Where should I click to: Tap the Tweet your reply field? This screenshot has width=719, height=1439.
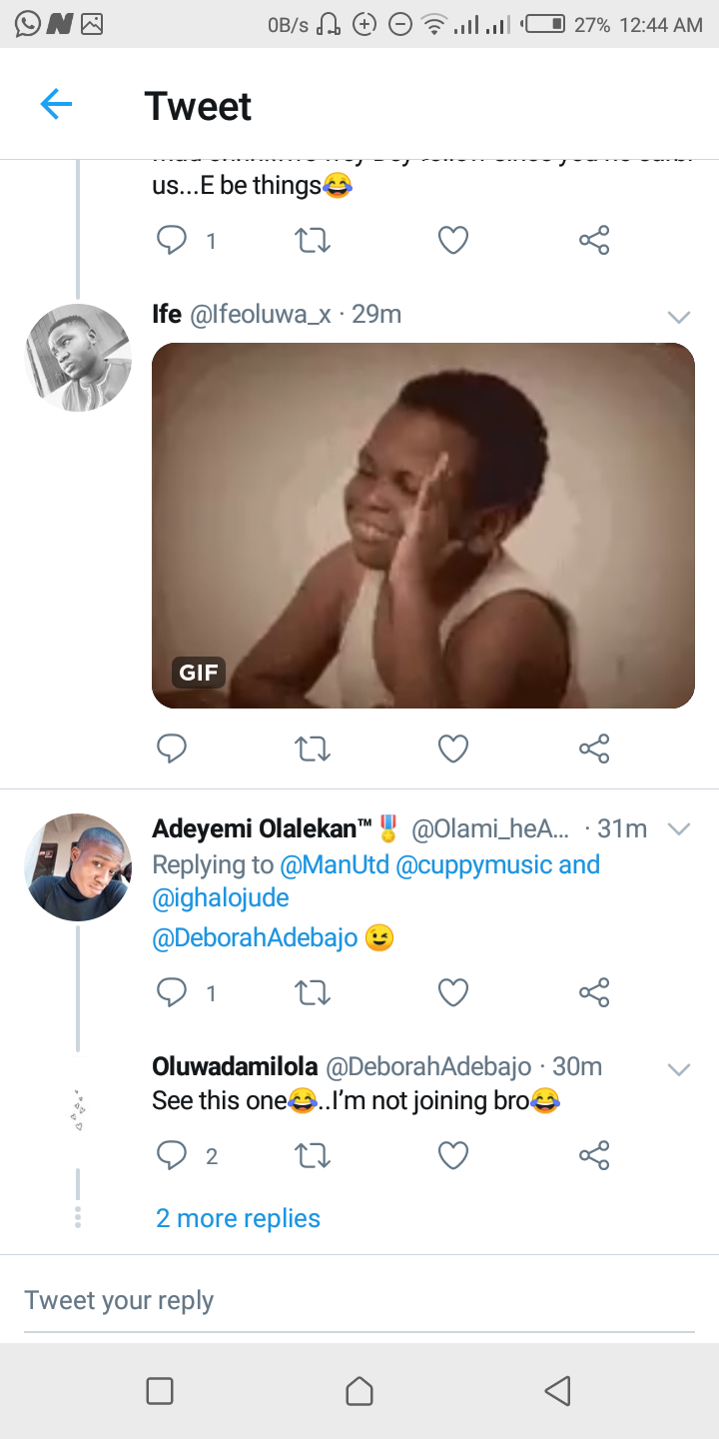[359, 1300]
